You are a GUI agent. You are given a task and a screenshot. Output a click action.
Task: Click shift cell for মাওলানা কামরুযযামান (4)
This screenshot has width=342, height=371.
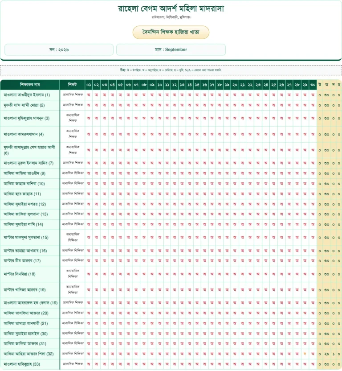[x=72, y=134]
